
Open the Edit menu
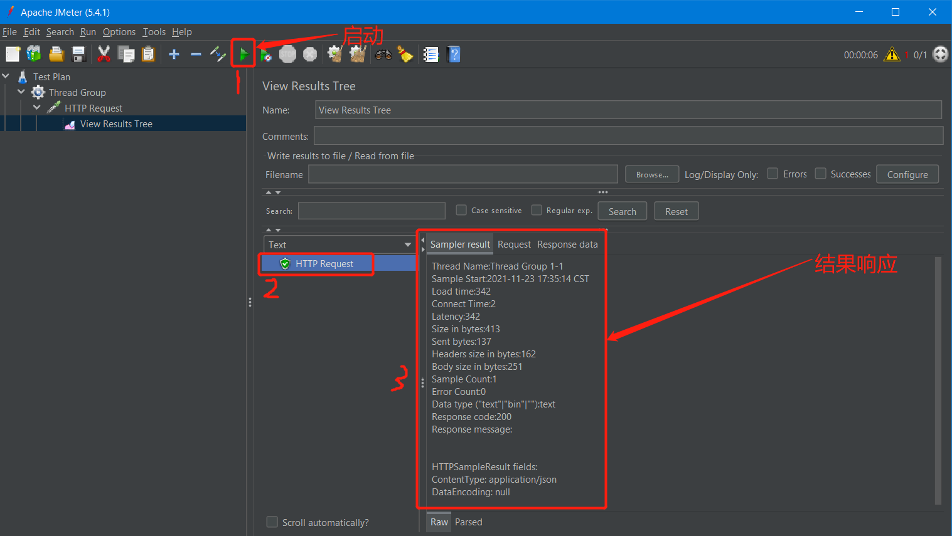32,32
